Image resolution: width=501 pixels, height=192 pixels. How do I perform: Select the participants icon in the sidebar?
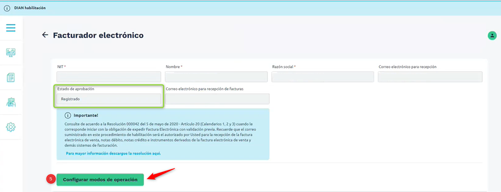[11, 102]
